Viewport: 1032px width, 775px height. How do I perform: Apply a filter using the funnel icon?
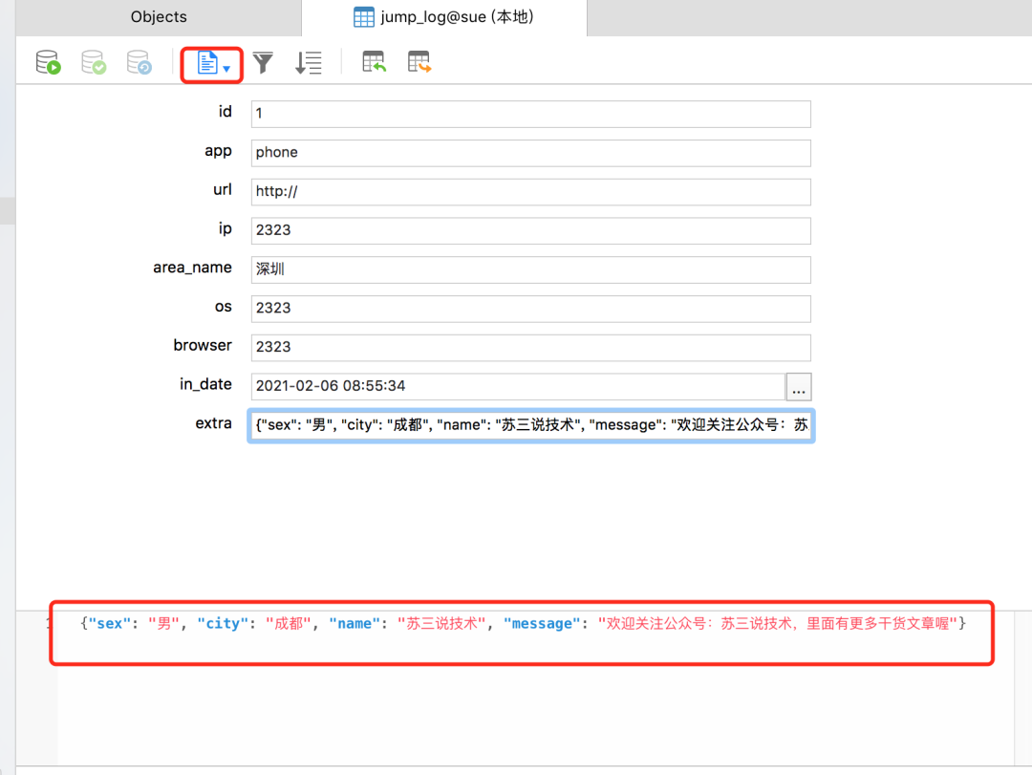(263, 61)
